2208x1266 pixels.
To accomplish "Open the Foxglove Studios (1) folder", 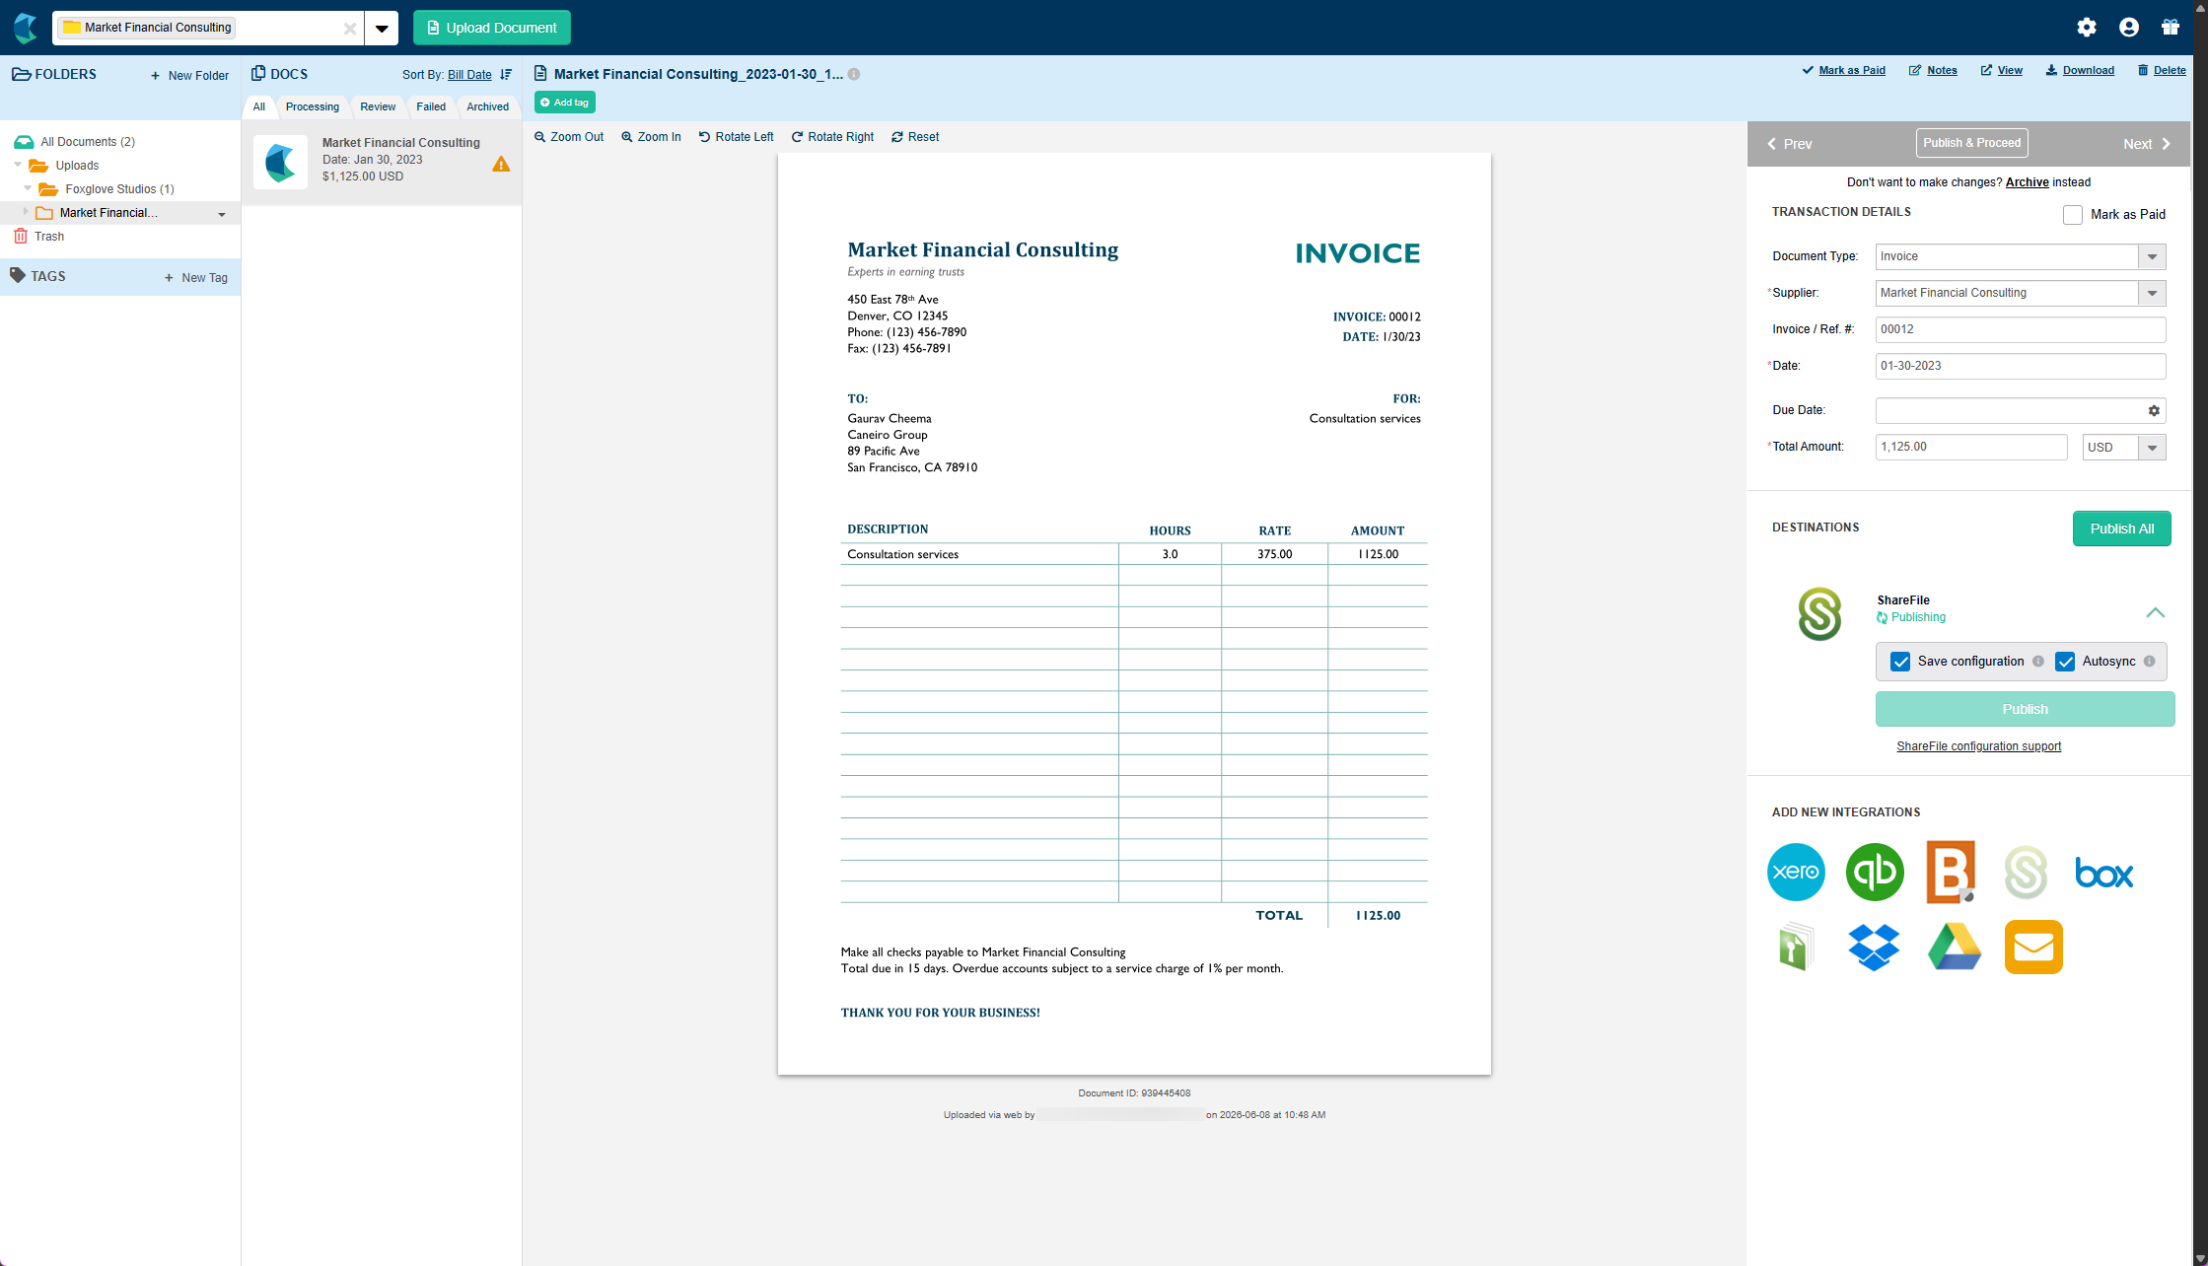I will 119,189.
